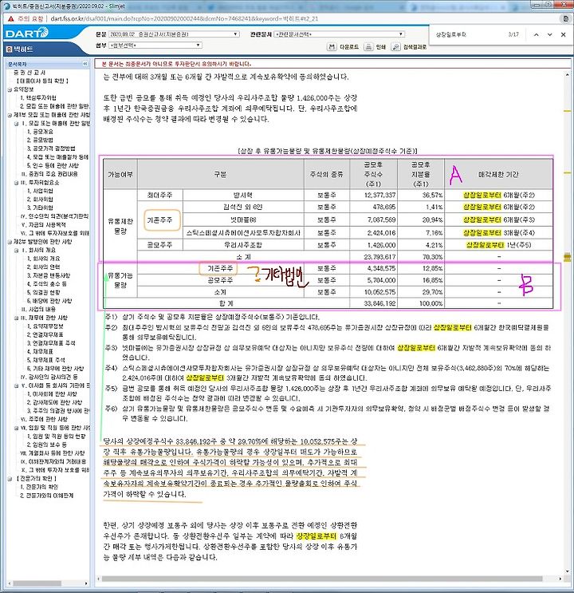The image size is (574, 593).
Task: Collapse the Ⅲ. 투자위험요소 tree node
Action: pyautogui.click(x=16, y=183)
